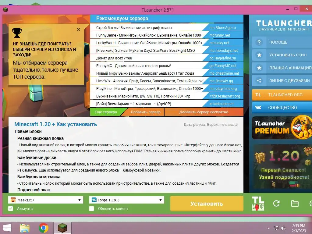Select the mc.cheatmine.net server address
This screenshot has width=312, height=234.
(224, 73)
